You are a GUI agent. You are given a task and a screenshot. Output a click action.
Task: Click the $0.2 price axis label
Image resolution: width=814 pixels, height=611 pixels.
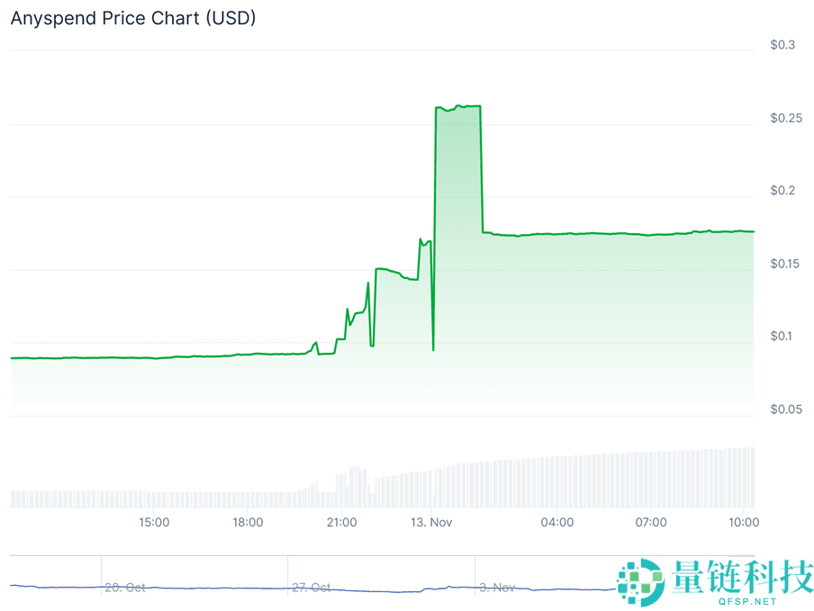point(782,191)
